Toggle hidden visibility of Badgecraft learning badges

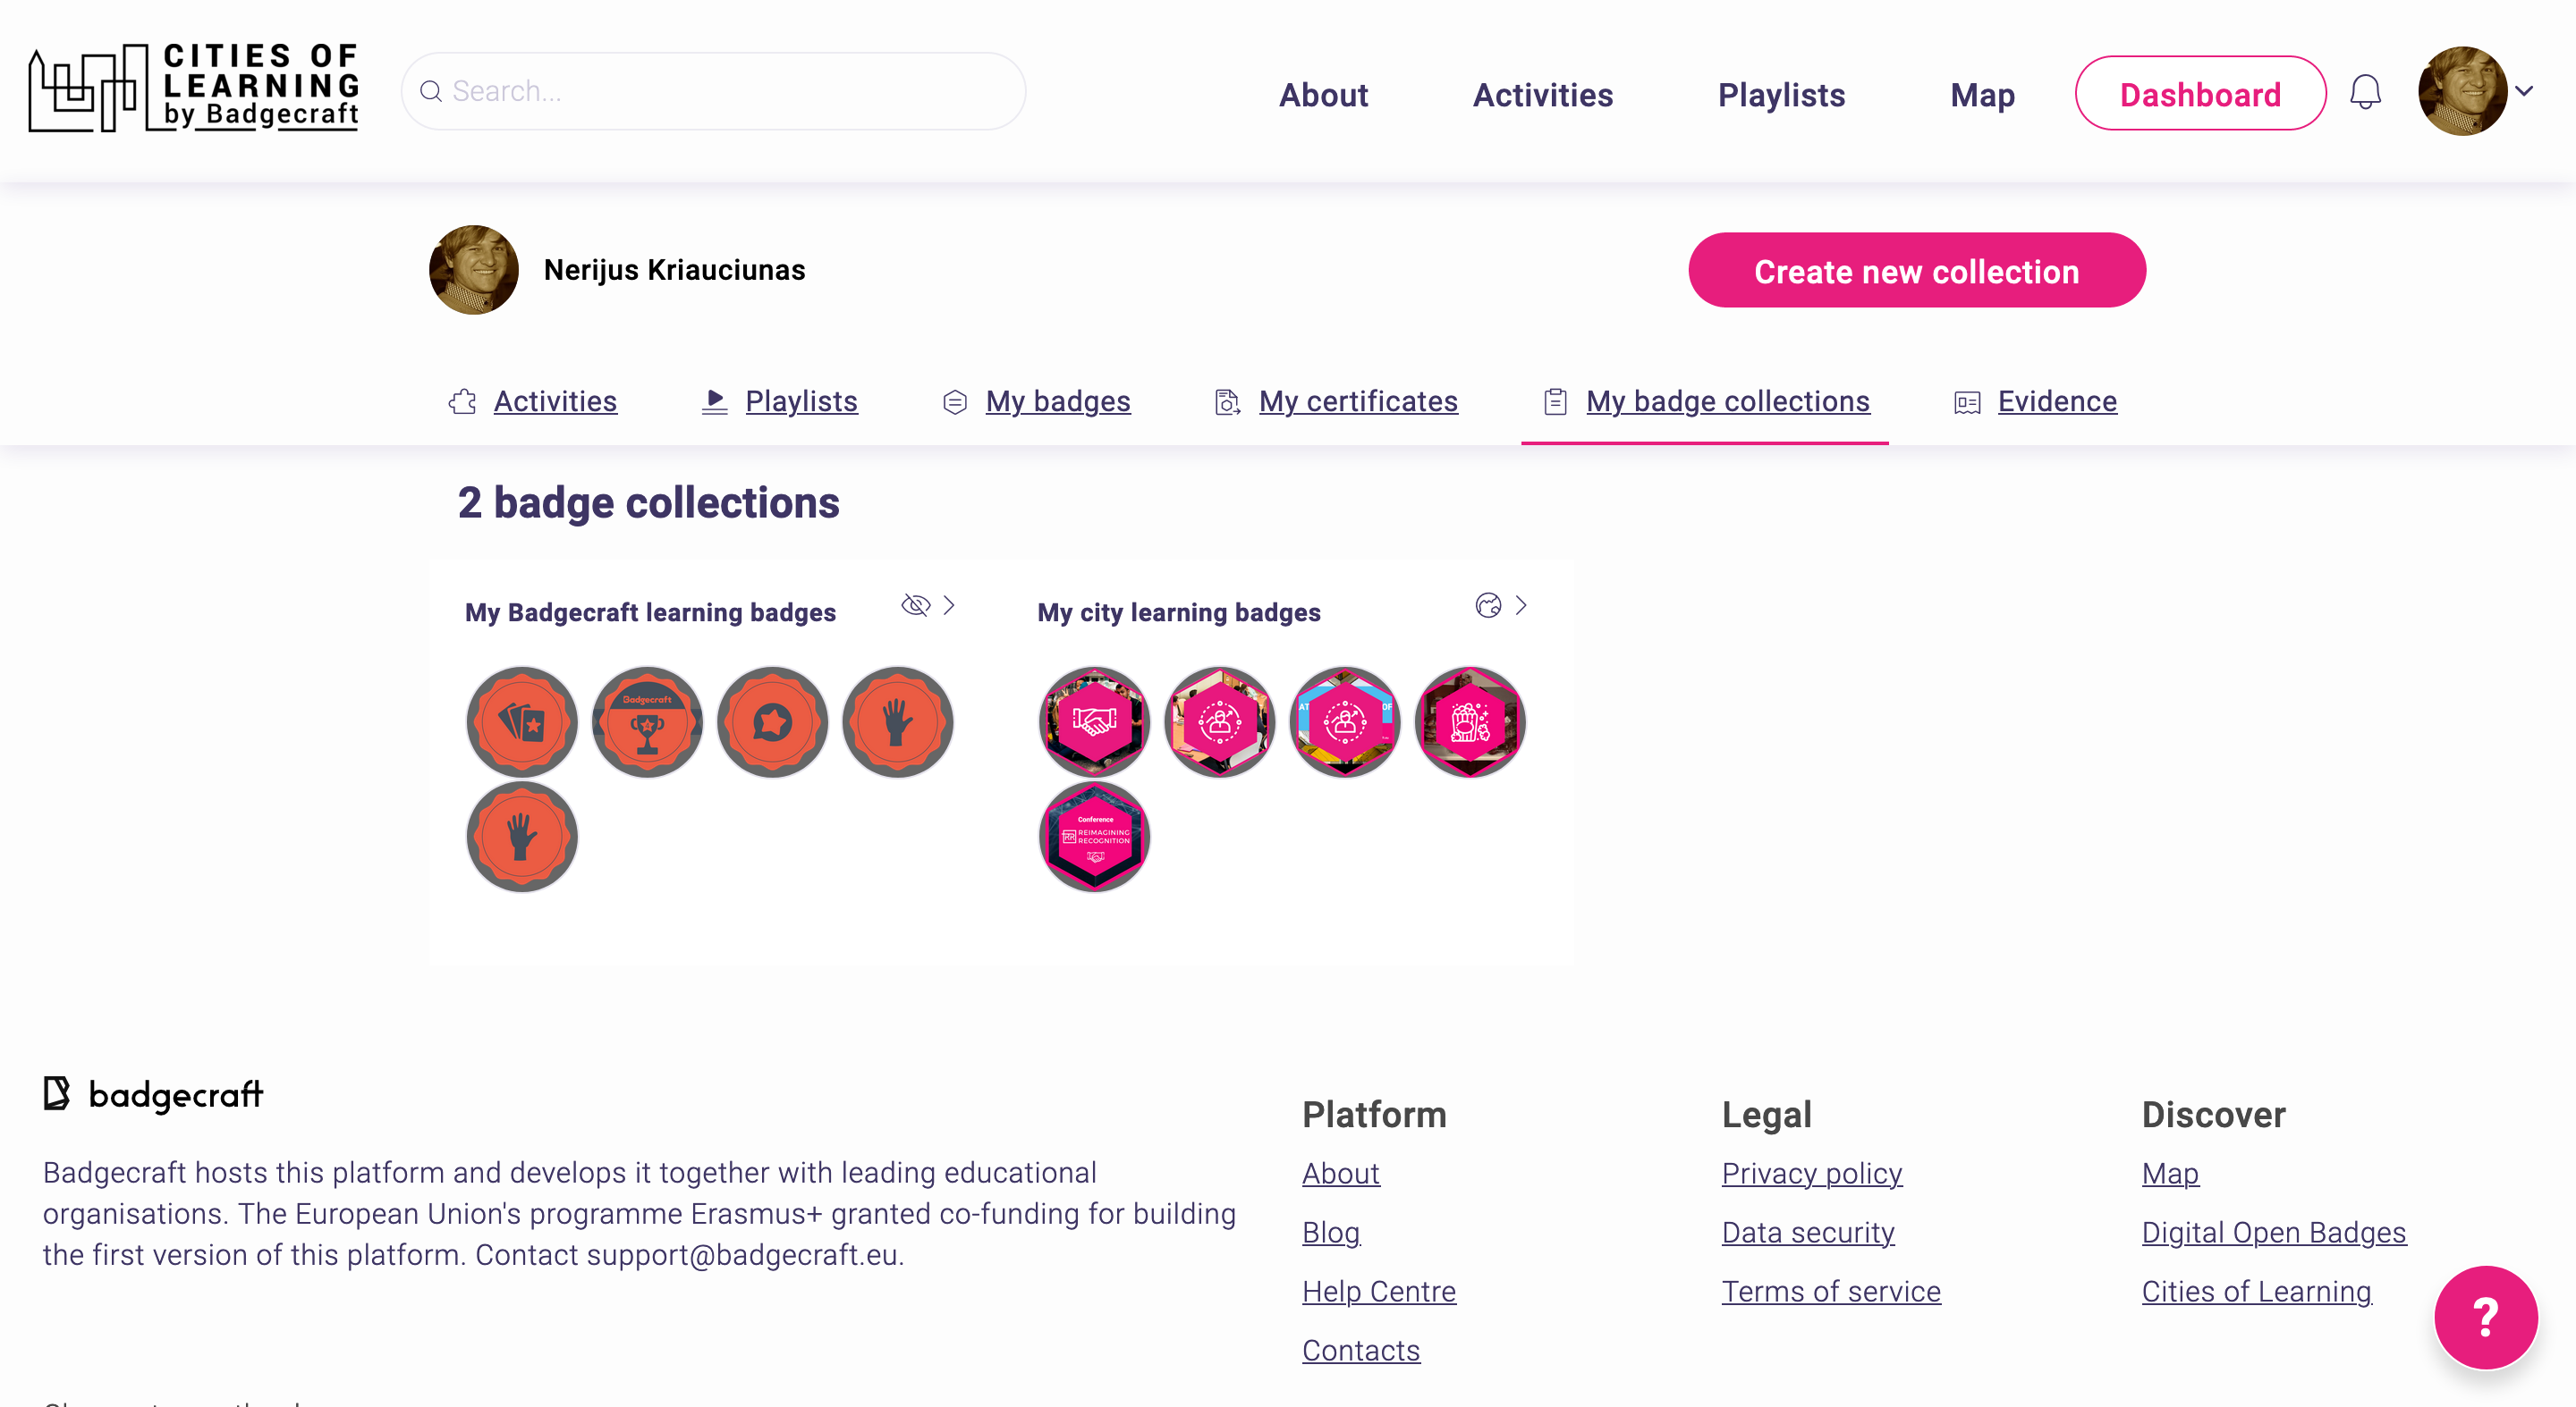point(915,605)
